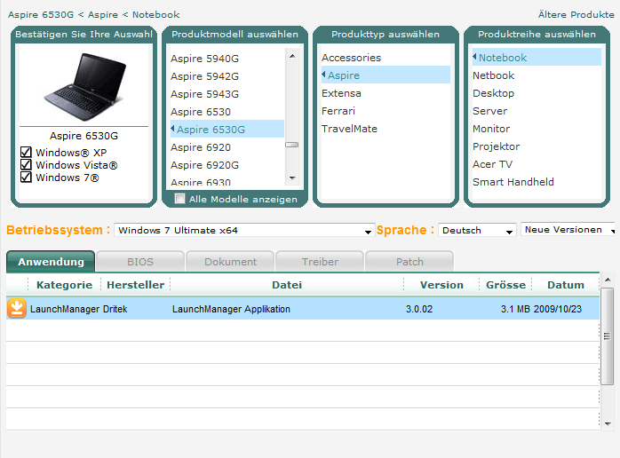
Task: Click Aspire 6530G breadcrumb link
Action: [x=41, y=14]
